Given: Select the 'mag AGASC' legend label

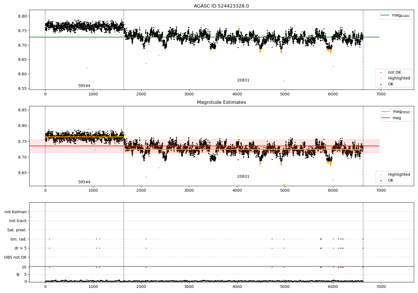Looking at the screenshot, I should coord(401,15).
